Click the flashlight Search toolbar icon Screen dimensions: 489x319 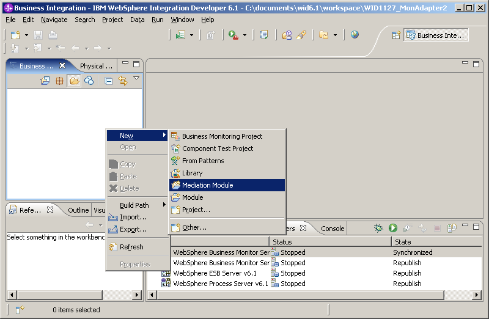point(301,35)
